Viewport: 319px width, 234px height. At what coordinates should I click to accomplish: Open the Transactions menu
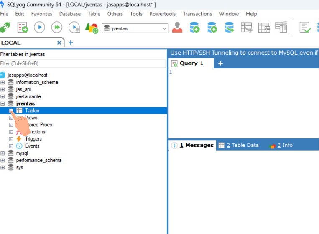pos(197,14)
